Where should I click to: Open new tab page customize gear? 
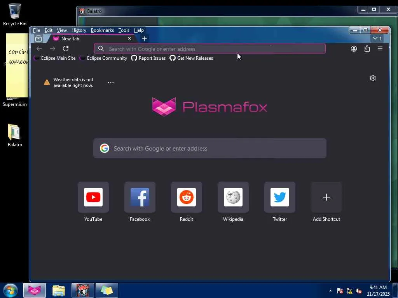tap(373, 78)
